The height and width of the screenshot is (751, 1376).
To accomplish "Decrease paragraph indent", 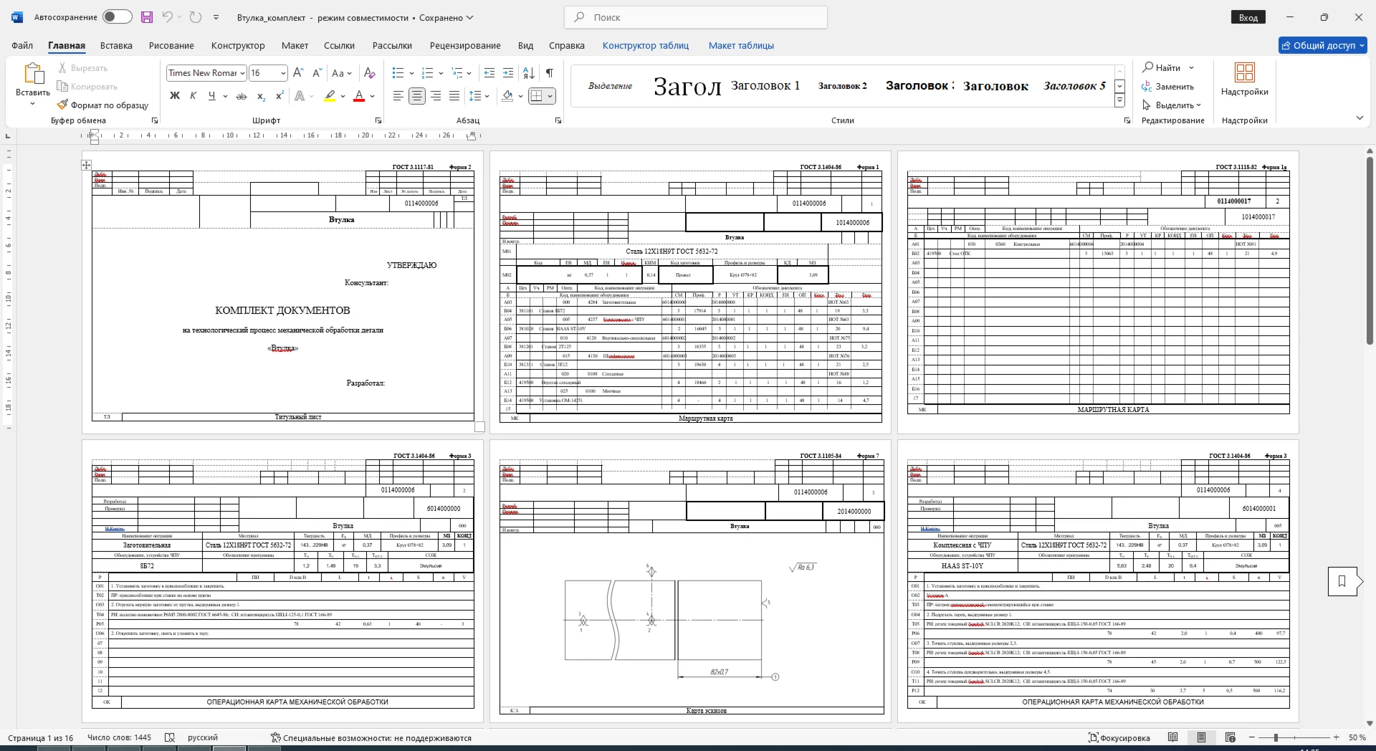I will (x=489, y=73).
